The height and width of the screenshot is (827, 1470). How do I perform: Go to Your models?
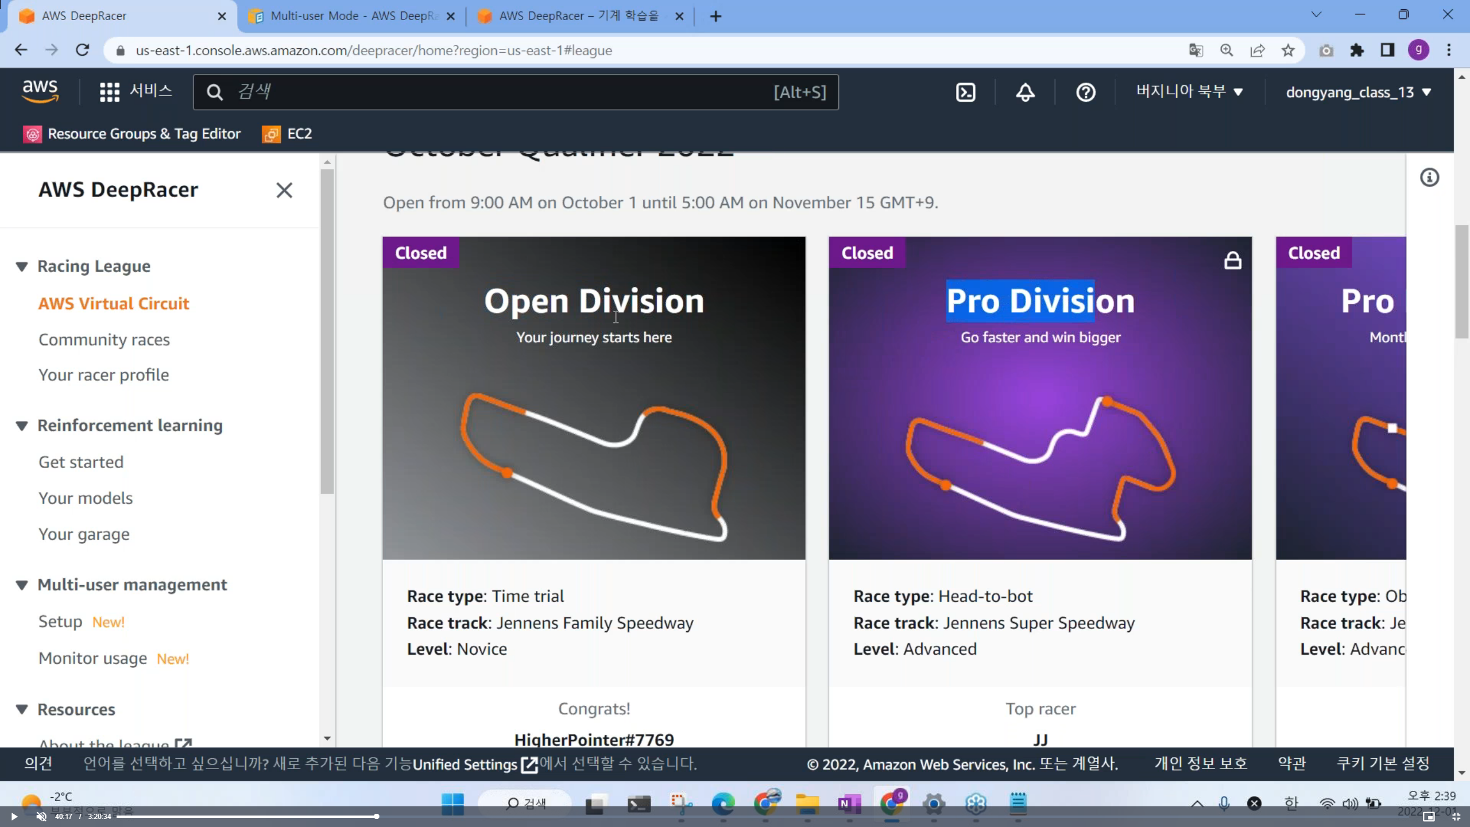click(x=86, y=498)
